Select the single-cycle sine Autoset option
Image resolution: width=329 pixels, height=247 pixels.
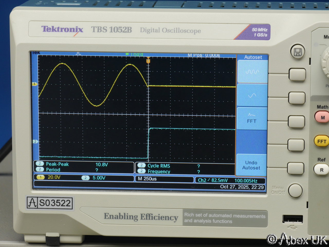pyautogui.click(x=252, y=95)
